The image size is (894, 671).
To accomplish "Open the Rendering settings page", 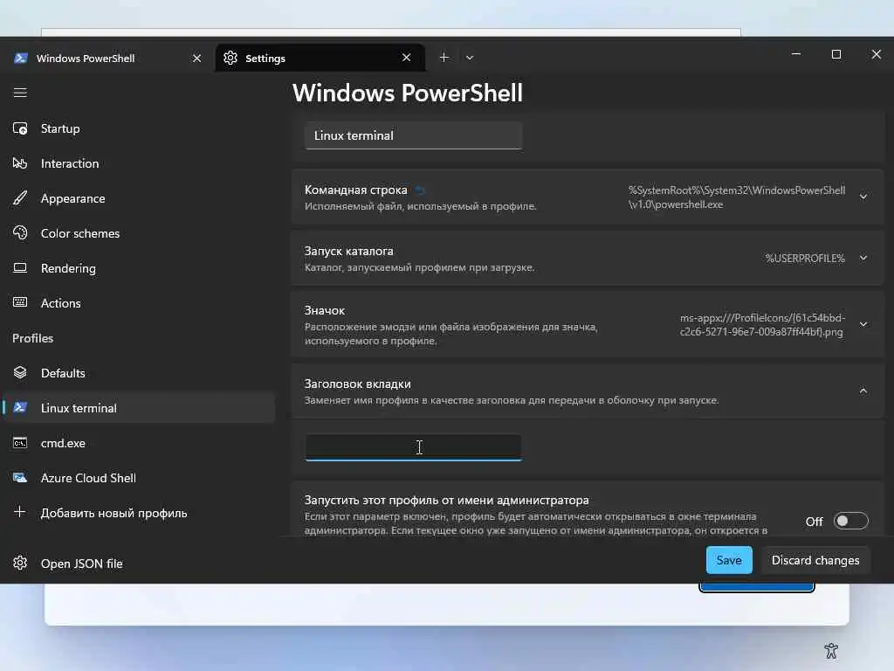I will click(x=139, y=267).
